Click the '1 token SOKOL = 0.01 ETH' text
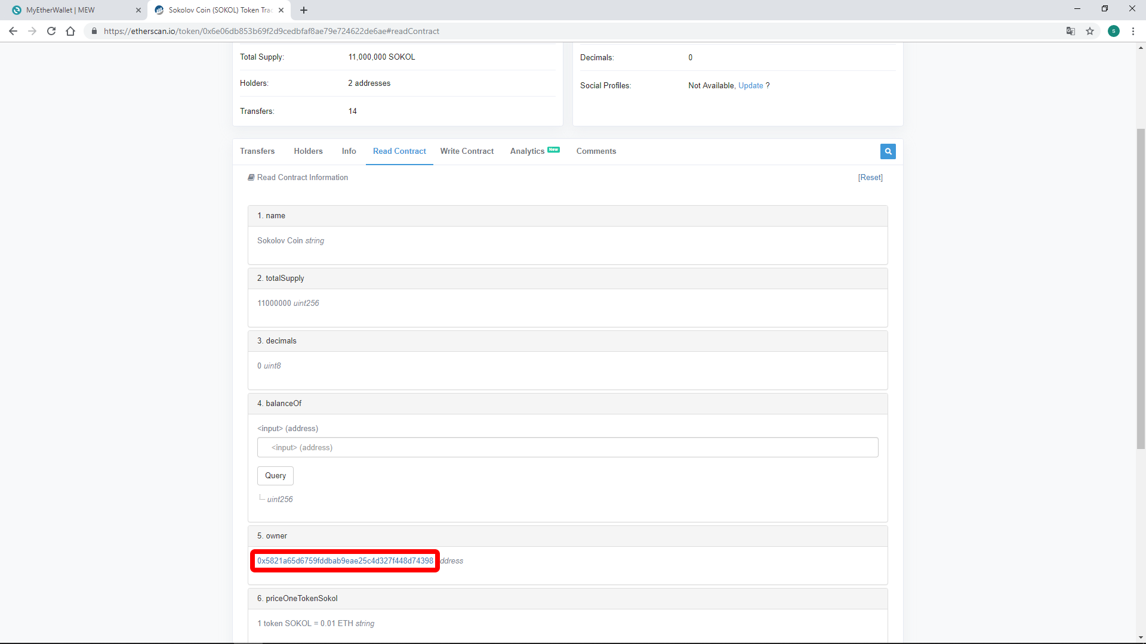The width and height of the screenshot is (1146, 644). (x=305, y=624)
